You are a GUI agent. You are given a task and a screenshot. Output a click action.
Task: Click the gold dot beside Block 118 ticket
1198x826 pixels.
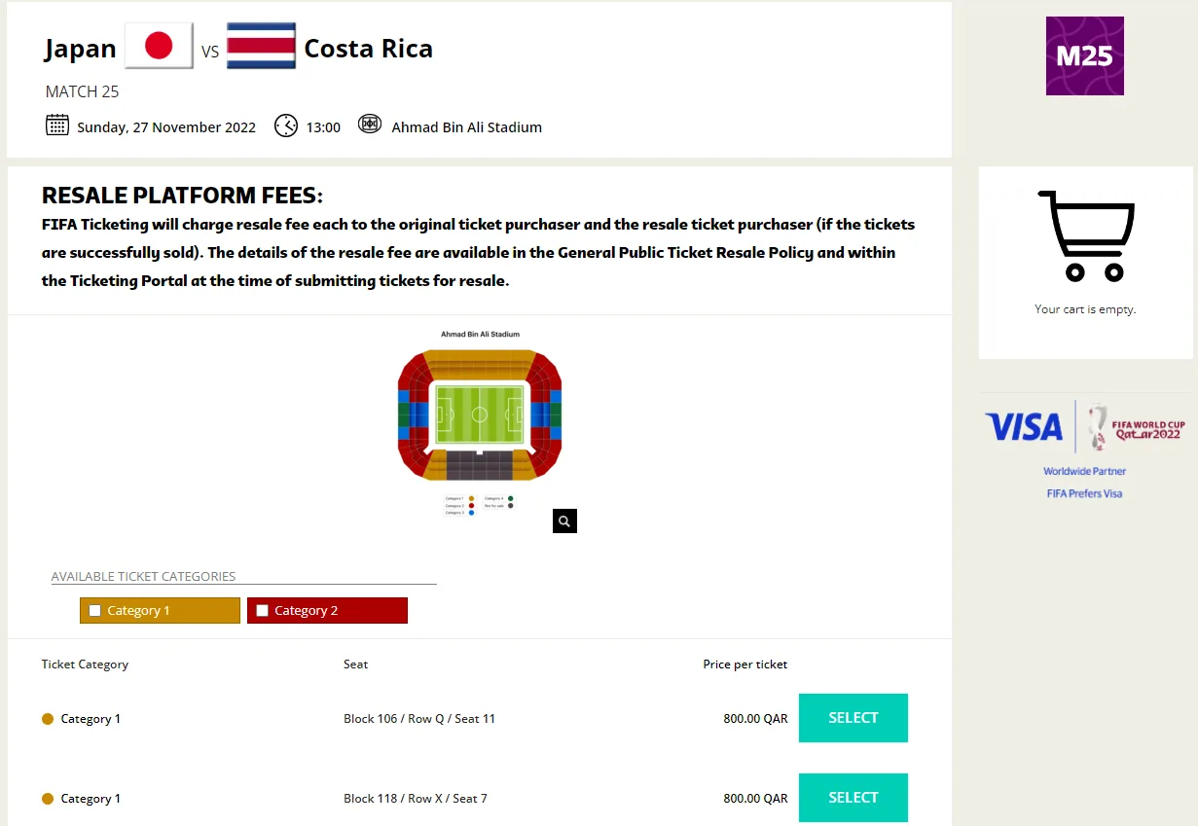coord(48,799)
